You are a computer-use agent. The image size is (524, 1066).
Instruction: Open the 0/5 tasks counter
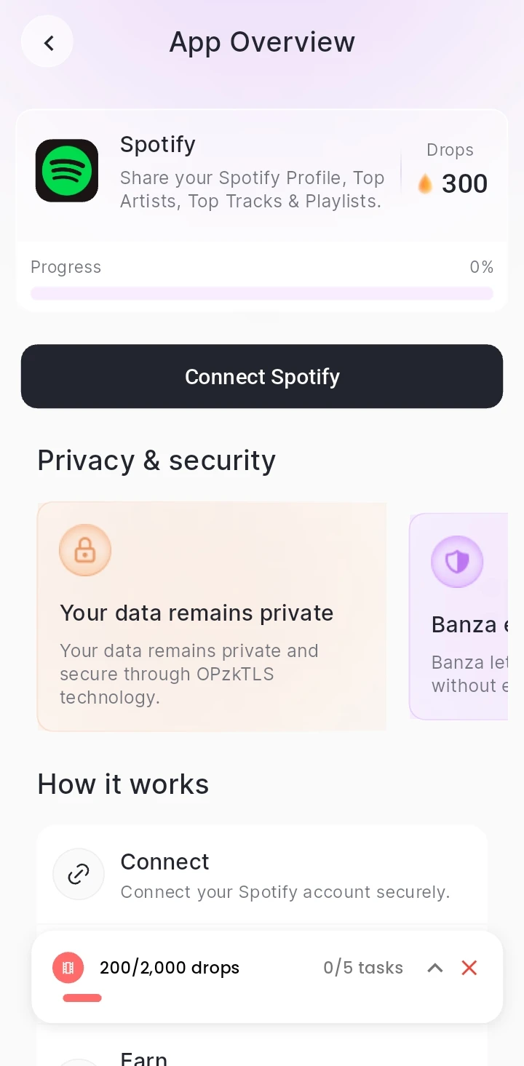pyautogui.click(x=363, y=968)
